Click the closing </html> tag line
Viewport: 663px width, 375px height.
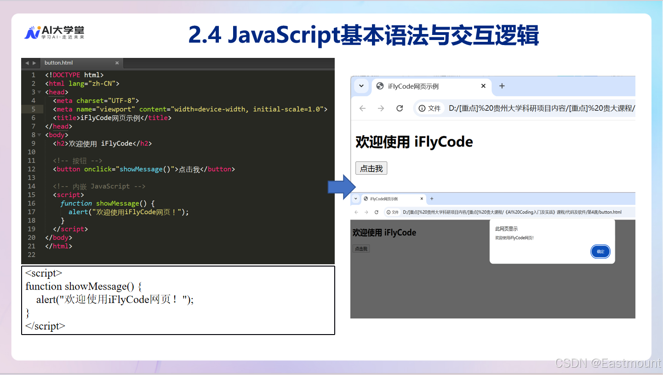[x=59, y=246]
